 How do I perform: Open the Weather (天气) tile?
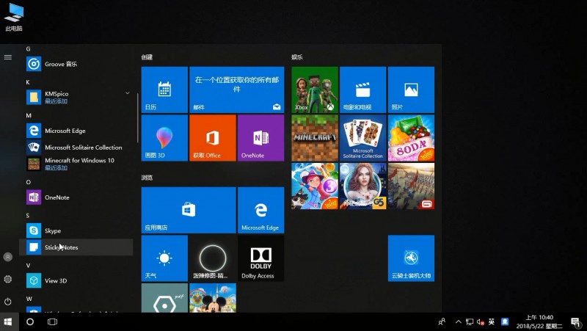[x=164, y=258]
